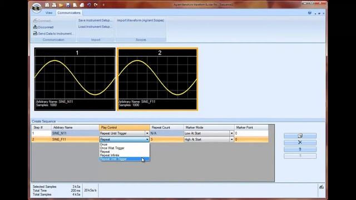Toggle Play Control dropdown arrow for step 2
The width and height of the screenshot is (356, 200).
pos(147,139)
